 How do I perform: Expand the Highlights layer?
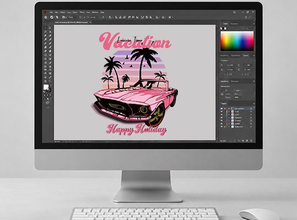[x=229, y=118]
